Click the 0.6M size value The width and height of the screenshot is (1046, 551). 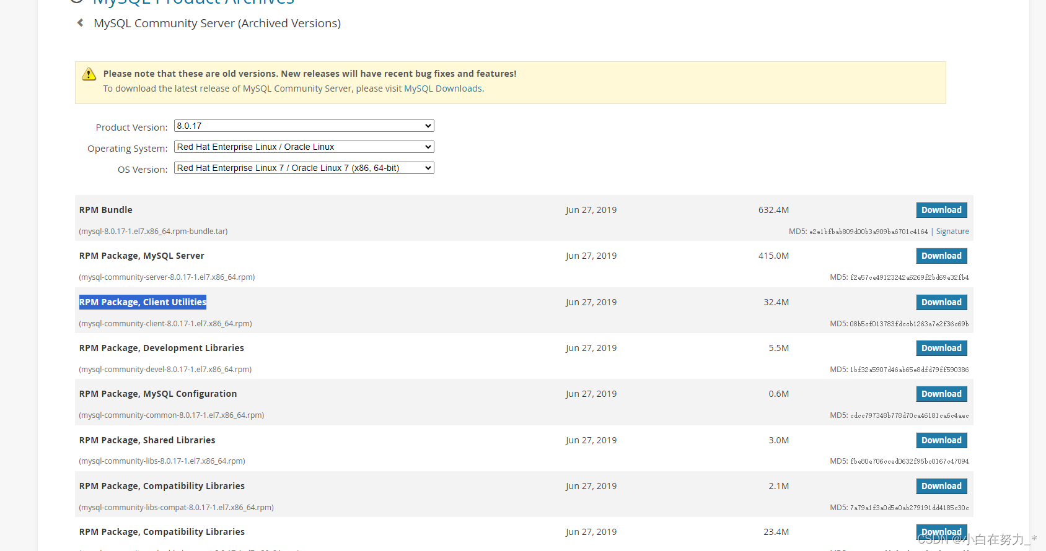(779, 394)
